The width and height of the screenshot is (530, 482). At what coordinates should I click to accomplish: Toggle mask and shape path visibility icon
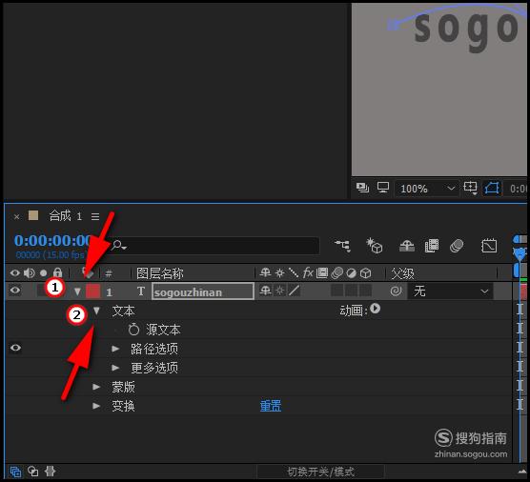point(492,188)
